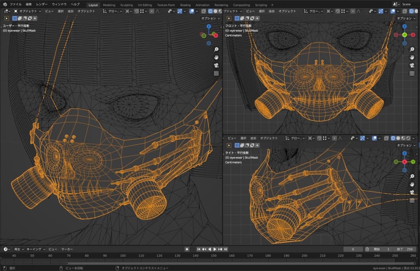Toggle snapping magnet in the left viewport header
The width and height of the screenshot is (420, 271).
pos(137,11)
